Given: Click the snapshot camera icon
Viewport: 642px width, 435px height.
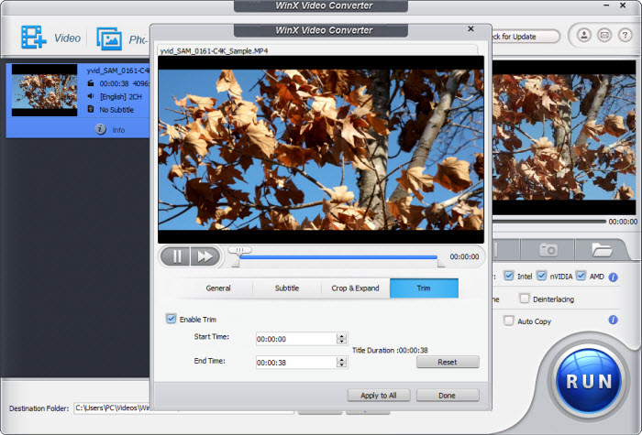Looking at the screenshot, I should tap(548, 249).
